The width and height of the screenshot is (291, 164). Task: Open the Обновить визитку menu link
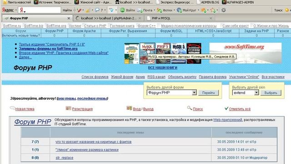[182, 77]
